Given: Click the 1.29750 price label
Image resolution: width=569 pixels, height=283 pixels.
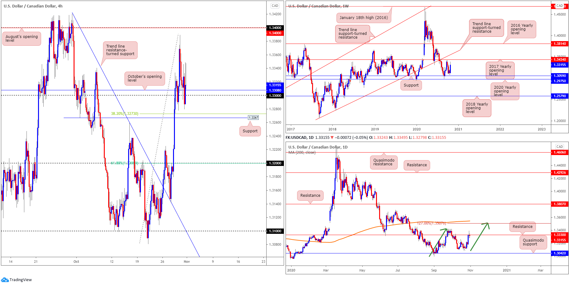Looking at the screenshot, I should [x=559, y=81].
